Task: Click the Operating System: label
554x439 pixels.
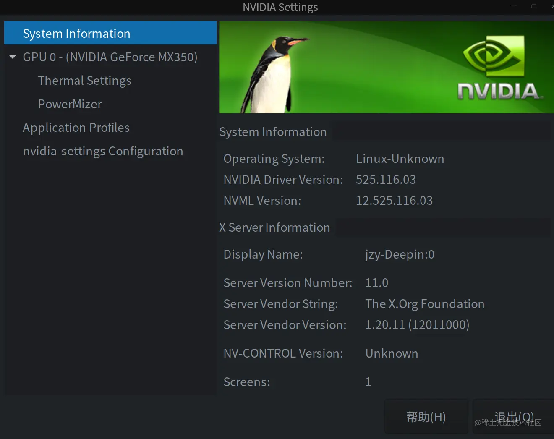Action: pyautogui.click(x=274, y=159)
